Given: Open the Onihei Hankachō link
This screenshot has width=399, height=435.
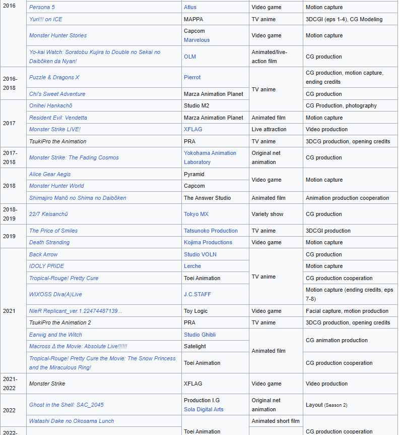Looking at the screenshot, I should coord(51,105).
